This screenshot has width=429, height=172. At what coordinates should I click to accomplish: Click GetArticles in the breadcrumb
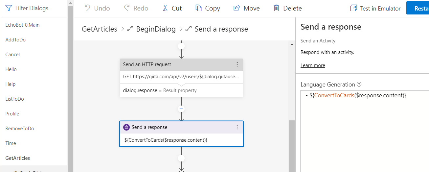[x=100, y=29]
